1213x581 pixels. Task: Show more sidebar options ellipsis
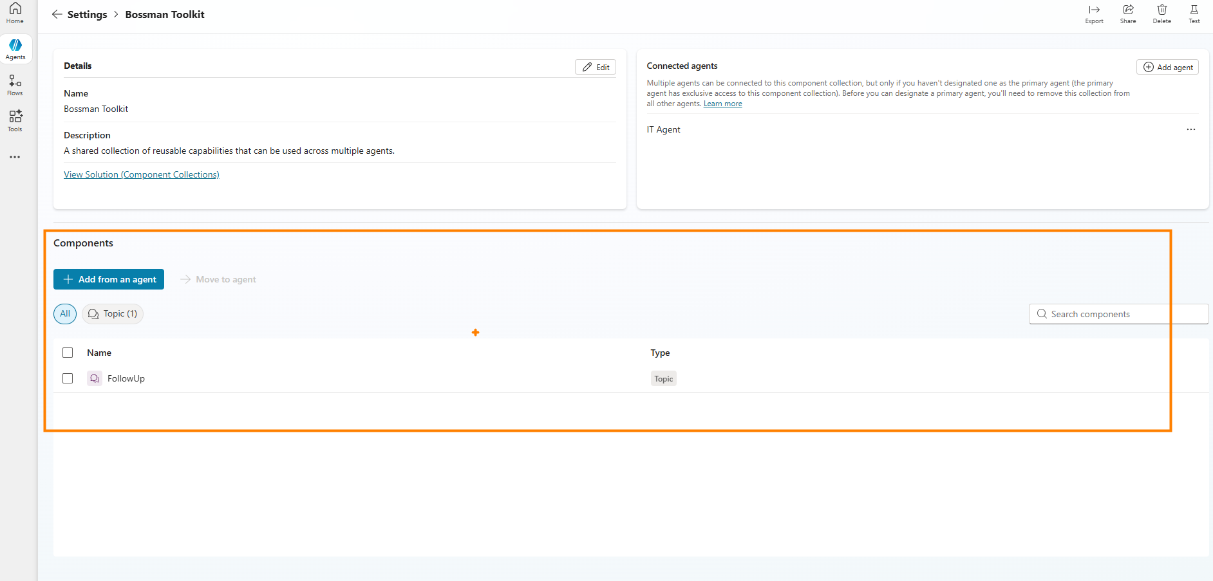tap(15, 157)
